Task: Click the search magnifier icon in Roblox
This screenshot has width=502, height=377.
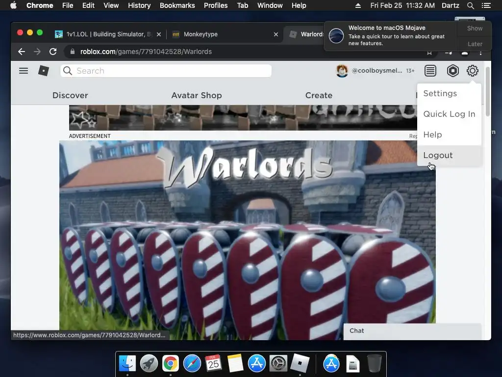Action: point(68,71)
